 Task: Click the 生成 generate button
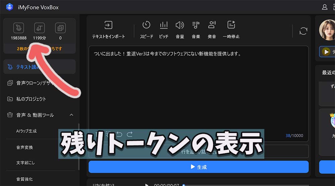pos(198,167)
